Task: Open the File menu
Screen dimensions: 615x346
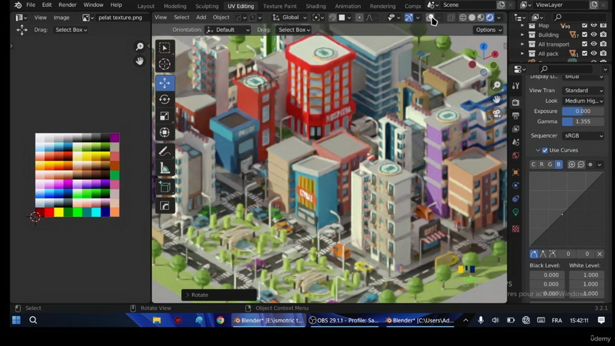Action: pyautogui.click(x=31, y=5)
